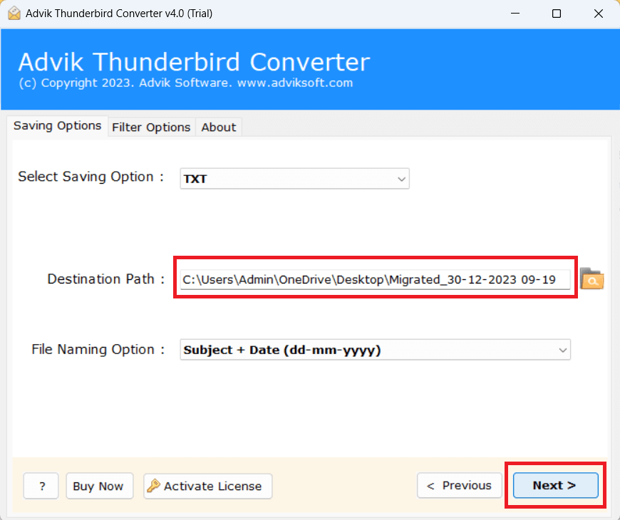Click the Activate License button

point(207,486)
